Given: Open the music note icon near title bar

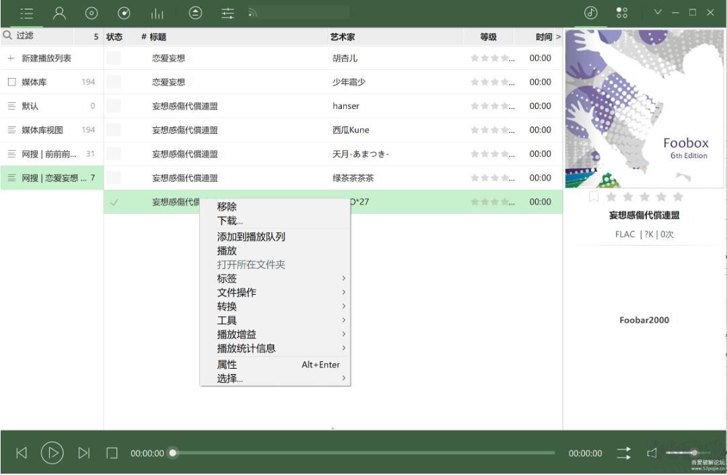Looking at the screenshot, I should [x=590, y=13].
